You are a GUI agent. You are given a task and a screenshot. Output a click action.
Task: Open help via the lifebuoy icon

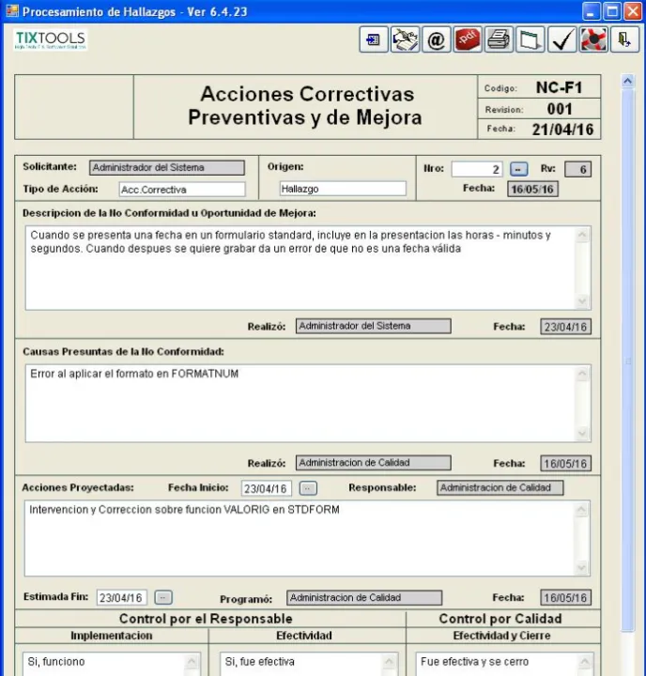[592, 39]
